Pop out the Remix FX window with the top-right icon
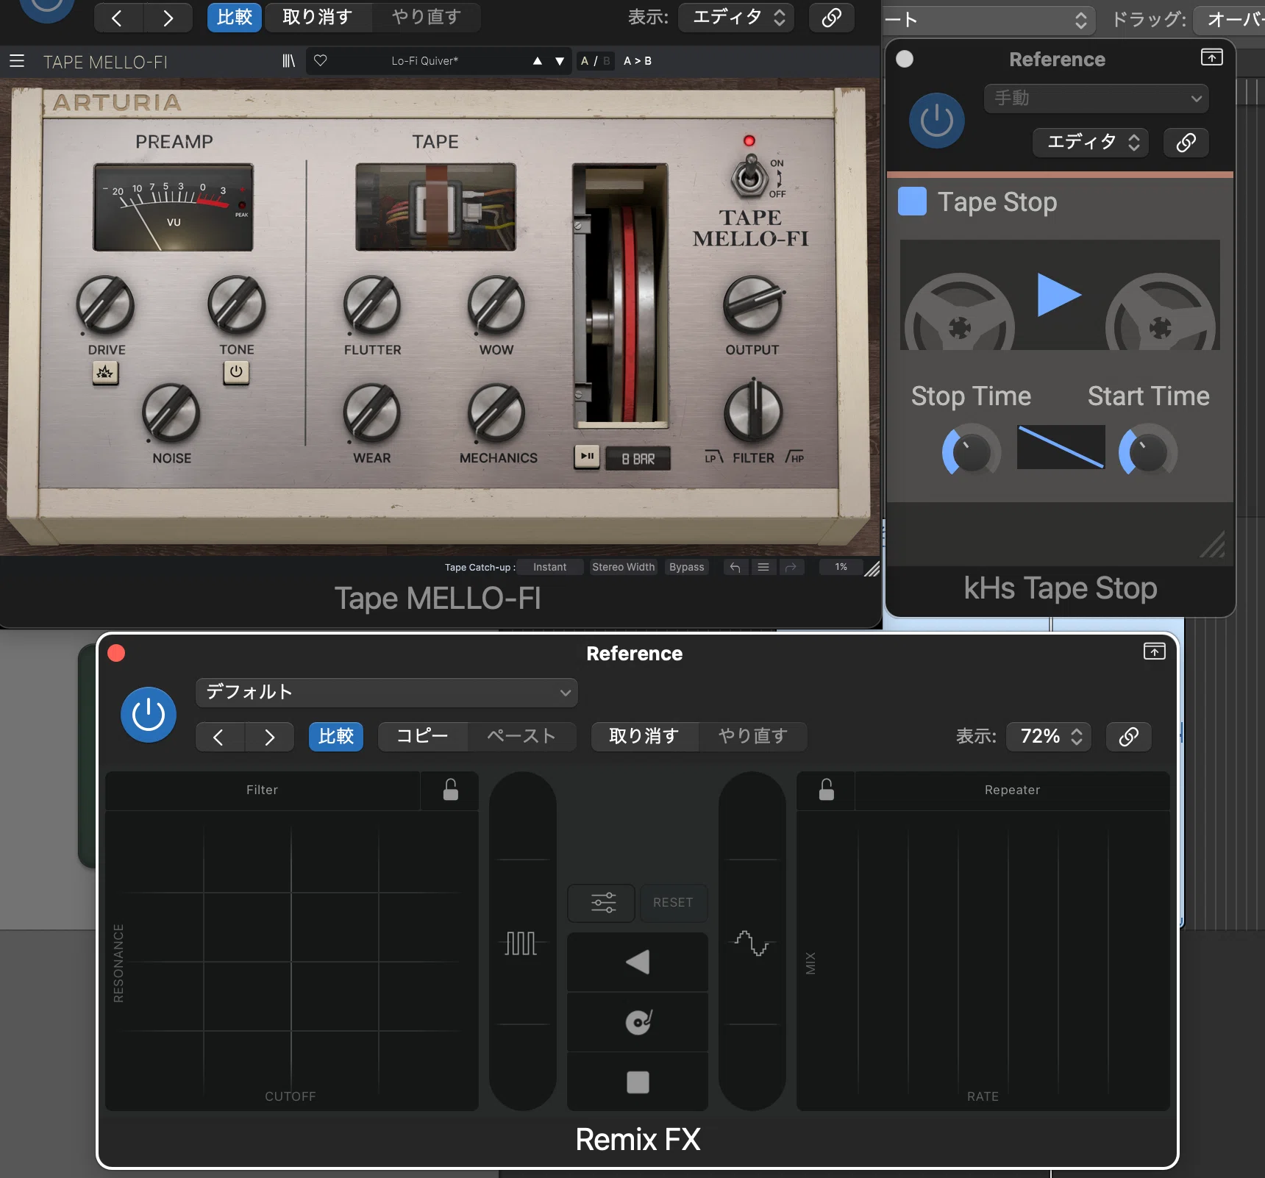Screen dimensions: 1265x1178 coord(1154,651)
